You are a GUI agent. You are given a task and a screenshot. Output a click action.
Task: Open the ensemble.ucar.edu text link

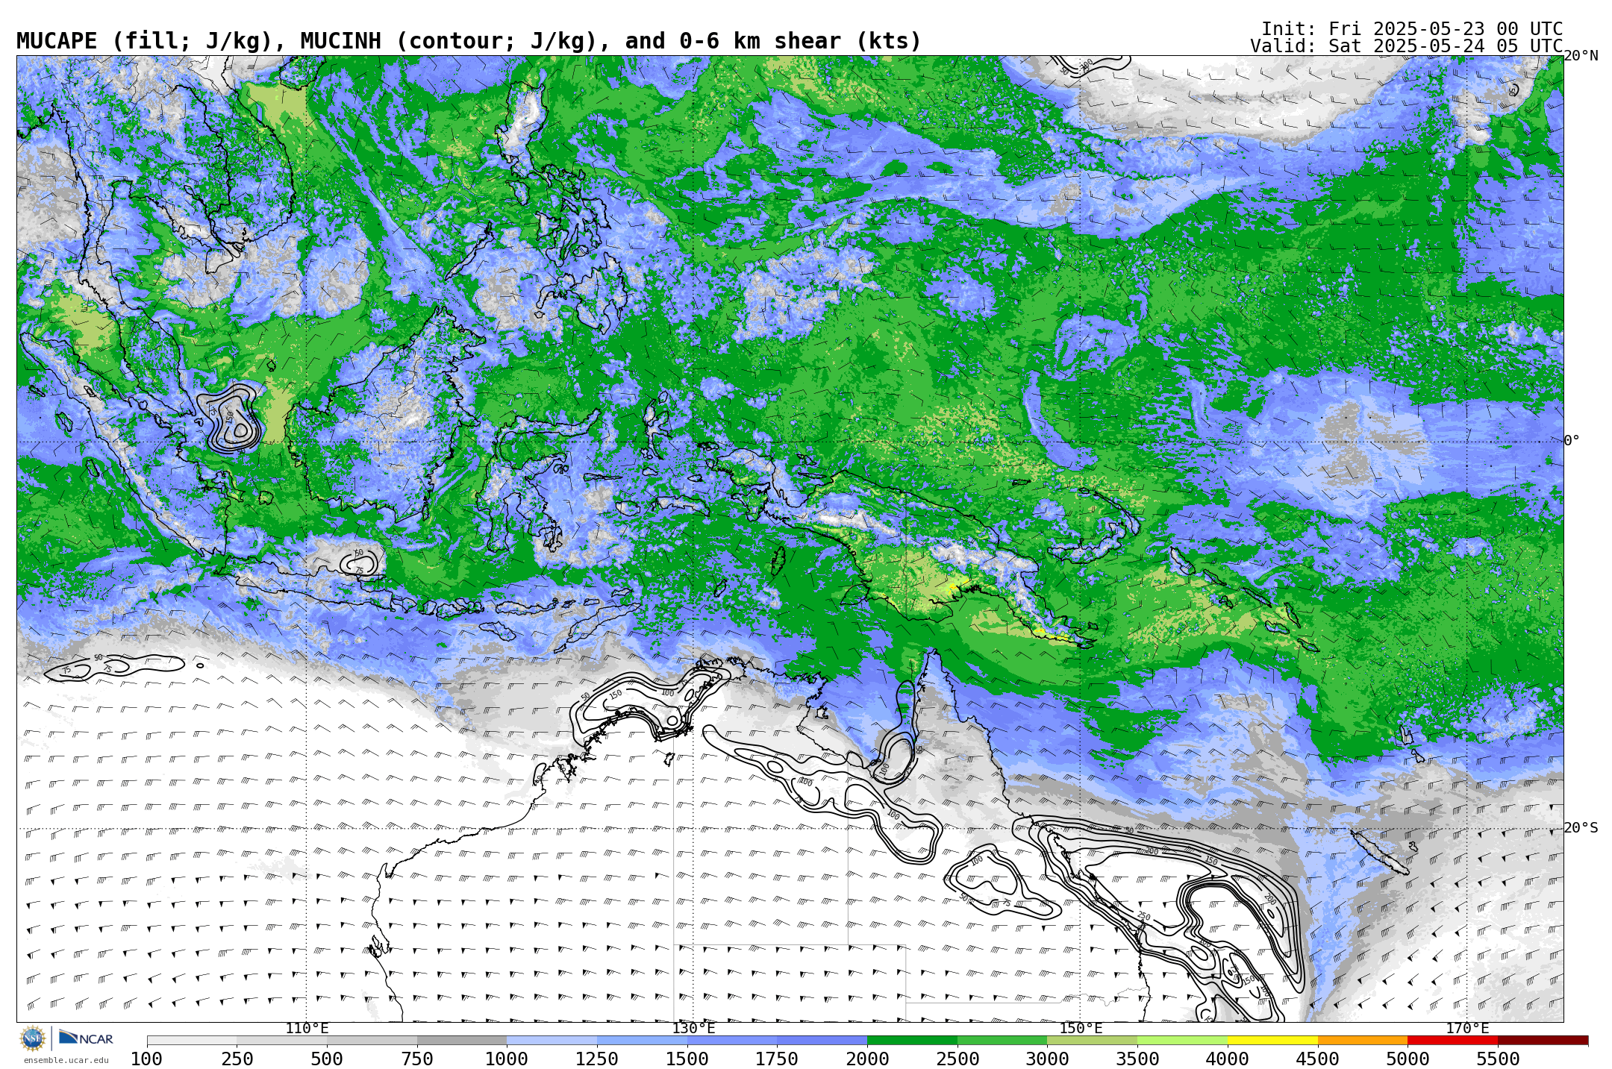pos(66,1060)
